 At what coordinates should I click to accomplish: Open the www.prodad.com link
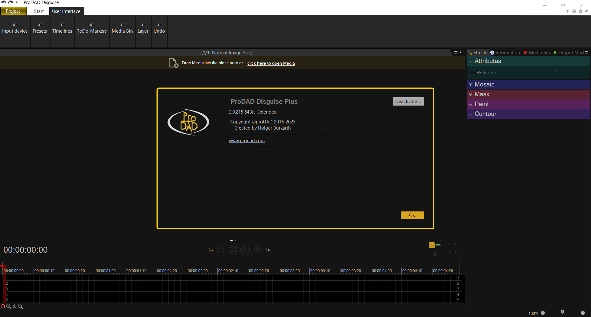(247, 141)
